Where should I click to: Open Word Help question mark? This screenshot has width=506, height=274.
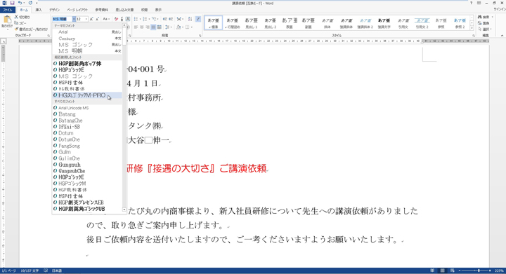tap(471, 3)
